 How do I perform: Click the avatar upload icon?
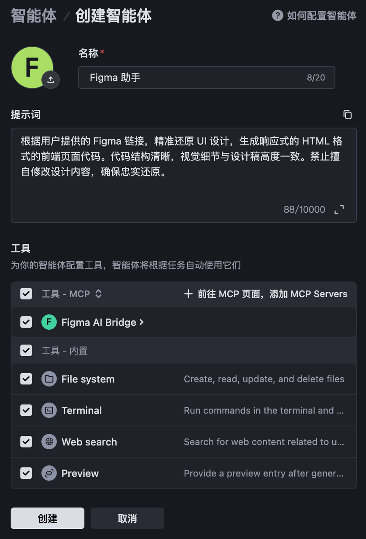[x=51, y=80]
